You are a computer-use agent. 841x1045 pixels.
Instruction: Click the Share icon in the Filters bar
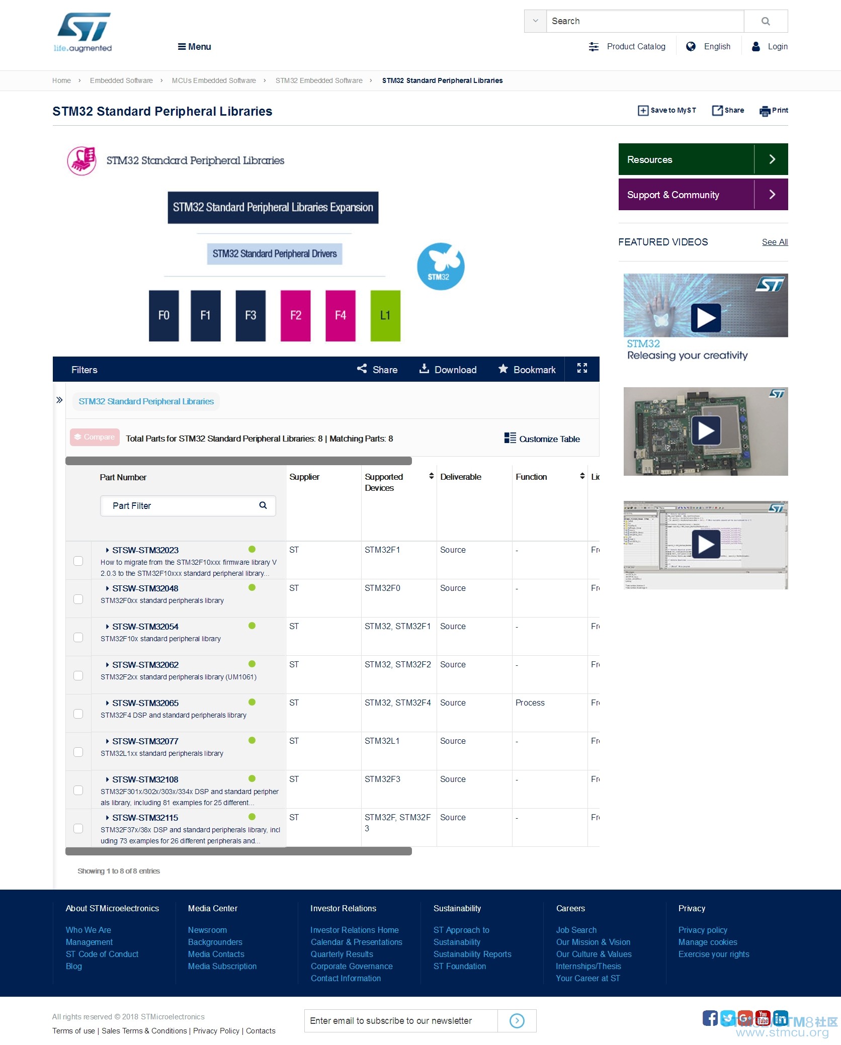click(362, 369)
